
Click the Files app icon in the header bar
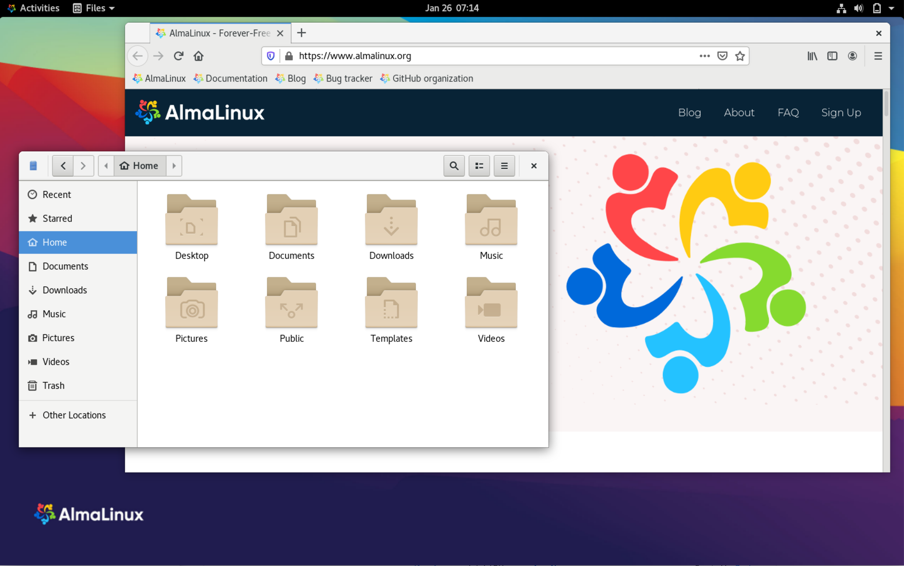33,166
